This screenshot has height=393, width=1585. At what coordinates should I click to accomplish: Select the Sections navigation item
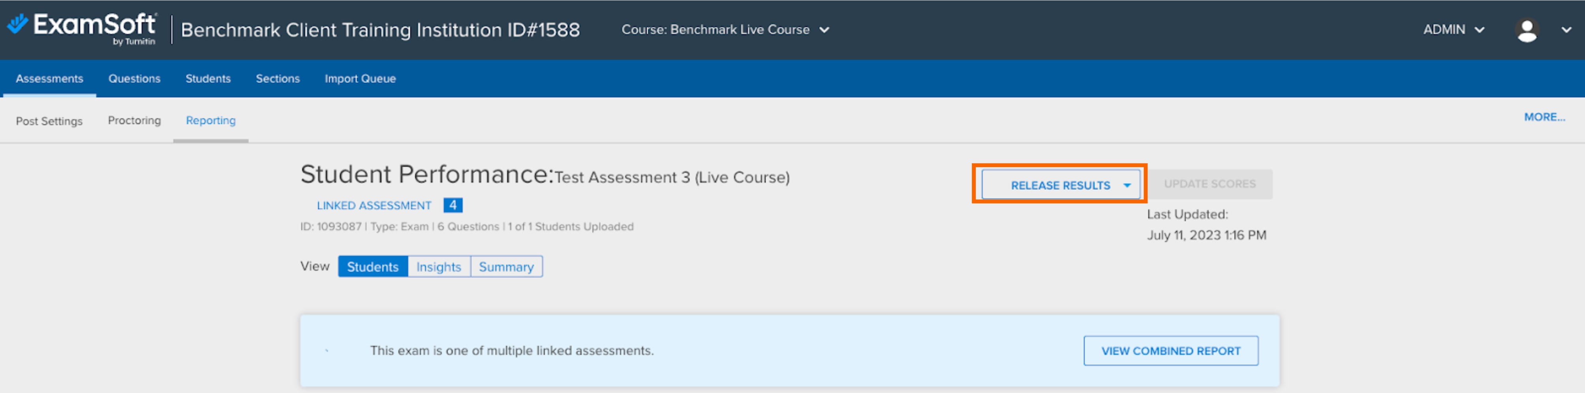tap(278, 78)
